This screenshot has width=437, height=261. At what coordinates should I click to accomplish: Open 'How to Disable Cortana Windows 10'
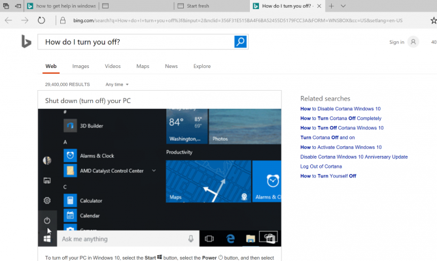click(x=340, y=109)
